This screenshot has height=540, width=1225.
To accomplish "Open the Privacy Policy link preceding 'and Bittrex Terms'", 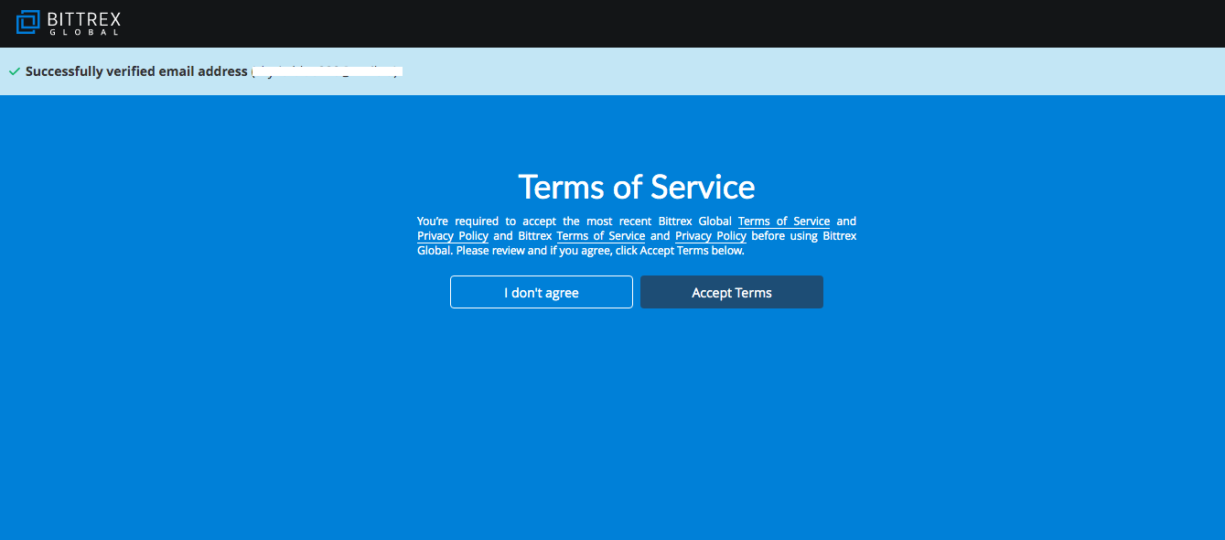I will (453, 236).
